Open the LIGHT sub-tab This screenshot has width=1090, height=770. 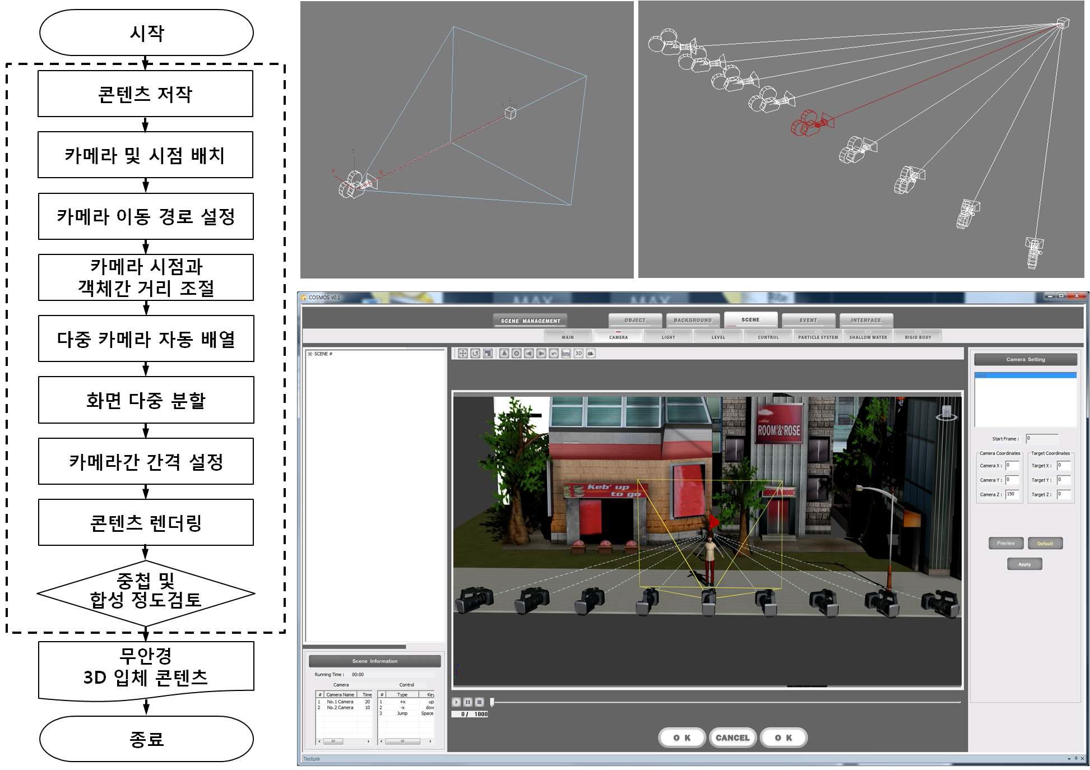tap(668, 336)
